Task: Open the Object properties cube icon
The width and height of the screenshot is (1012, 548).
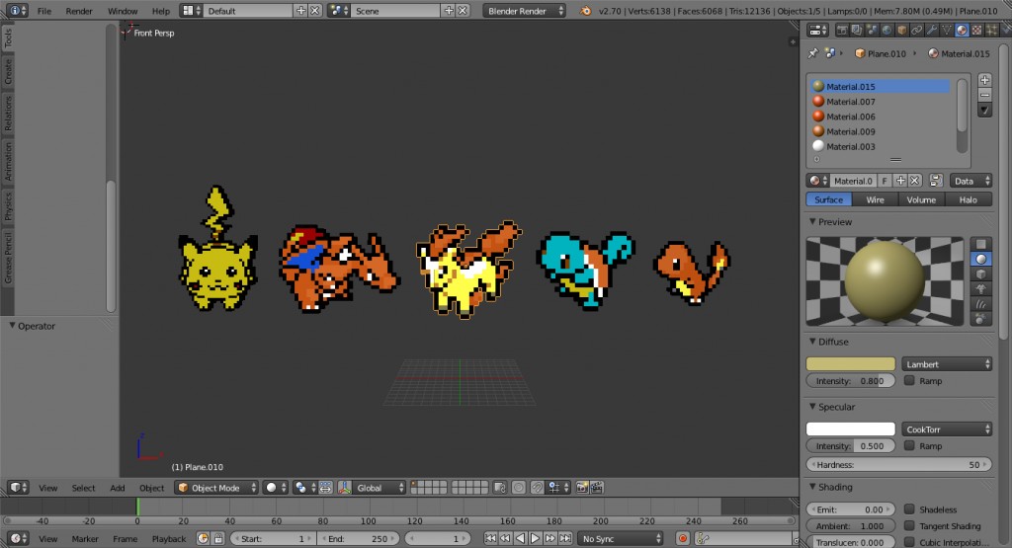Action: click(x=901, y=30)
